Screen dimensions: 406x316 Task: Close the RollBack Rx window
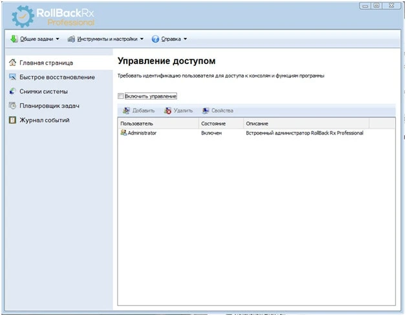(392, 5)
